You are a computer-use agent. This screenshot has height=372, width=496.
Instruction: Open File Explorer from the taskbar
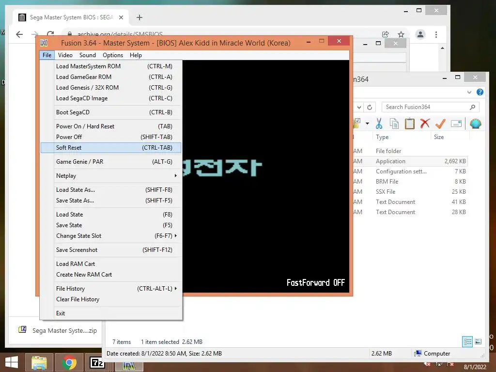tap(39, 363)
